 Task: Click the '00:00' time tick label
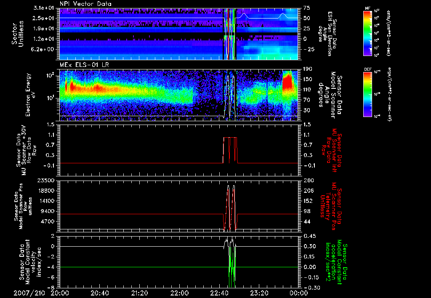click(299, 293)
